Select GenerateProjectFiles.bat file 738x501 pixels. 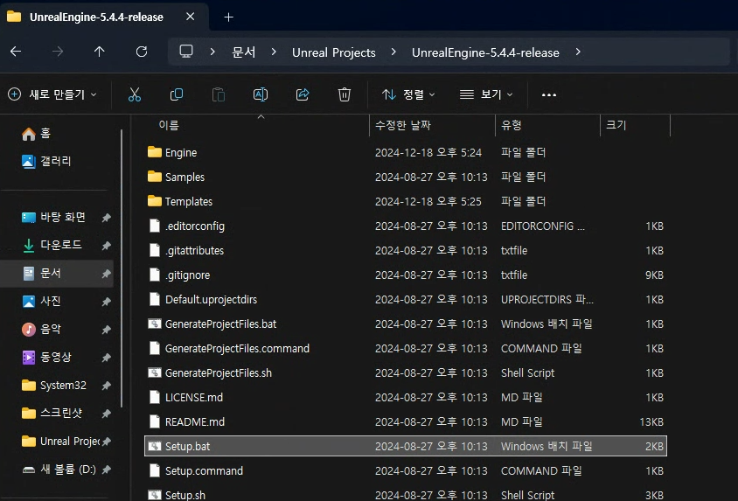pyautogui.click(x=405, y=324)
